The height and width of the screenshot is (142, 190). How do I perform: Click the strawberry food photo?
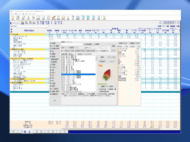107,74
